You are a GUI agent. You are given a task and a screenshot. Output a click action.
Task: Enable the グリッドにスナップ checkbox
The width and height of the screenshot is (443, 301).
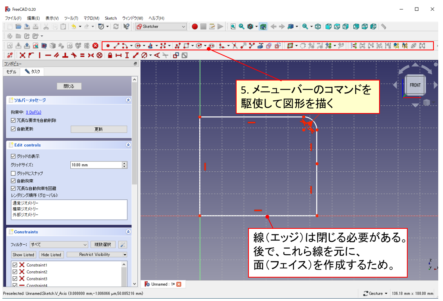tap(13, 173)
